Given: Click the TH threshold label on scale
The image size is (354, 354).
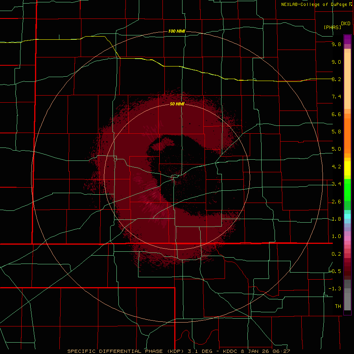Looking at the screenshot, I should (338, 306).
